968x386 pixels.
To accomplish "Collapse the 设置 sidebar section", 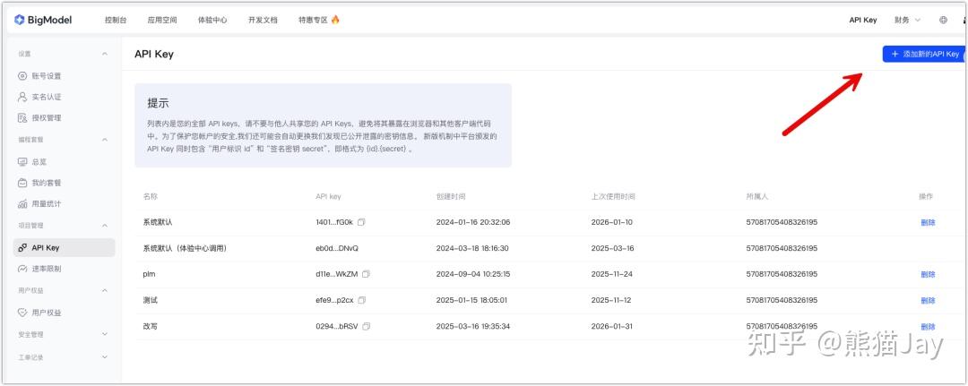I will pos(104,55).
